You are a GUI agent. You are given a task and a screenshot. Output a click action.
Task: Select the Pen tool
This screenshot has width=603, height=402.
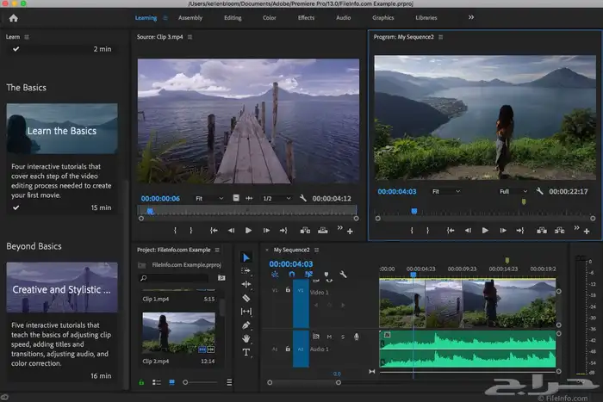[246, 325]
